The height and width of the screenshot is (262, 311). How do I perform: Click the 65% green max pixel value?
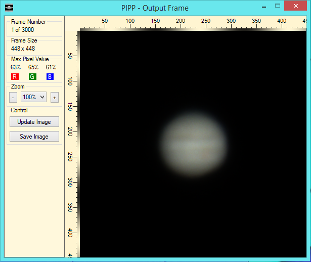pyautogui.click(x=33, y=67)
